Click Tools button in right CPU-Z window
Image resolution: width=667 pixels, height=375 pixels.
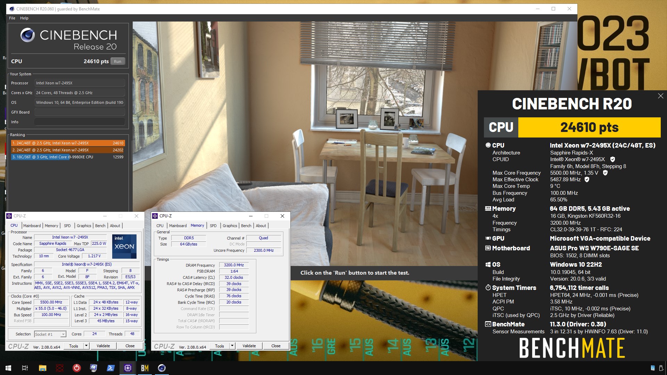tap(220, 346)
